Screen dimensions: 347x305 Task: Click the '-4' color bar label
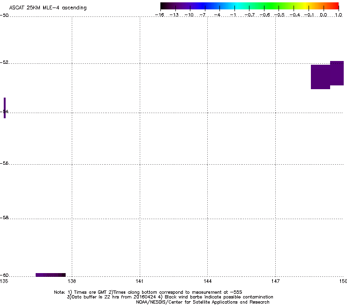(x=217, y=15)
